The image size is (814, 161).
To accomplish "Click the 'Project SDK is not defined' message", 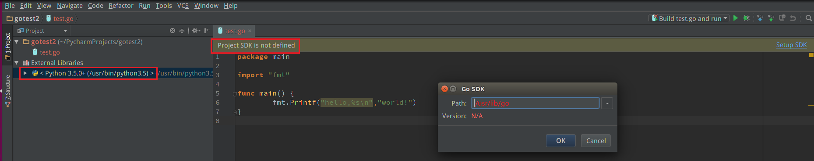I will coord(256,45).
